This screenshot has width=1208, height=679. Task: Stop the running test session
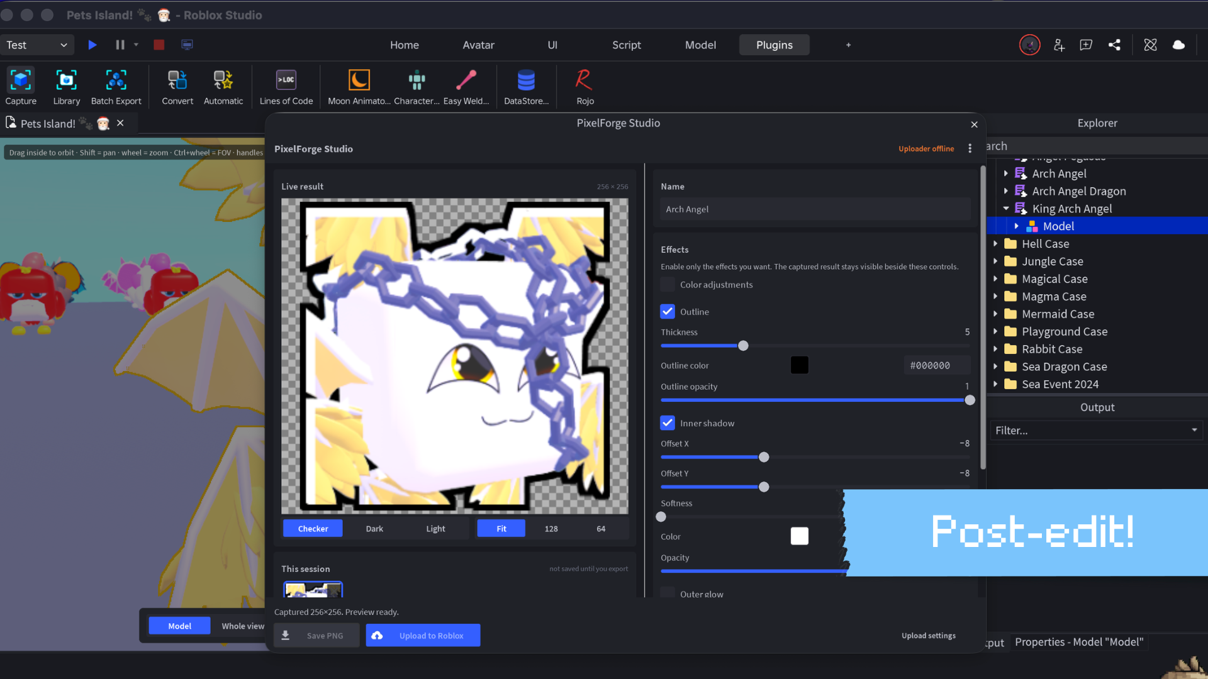(159, 45)
